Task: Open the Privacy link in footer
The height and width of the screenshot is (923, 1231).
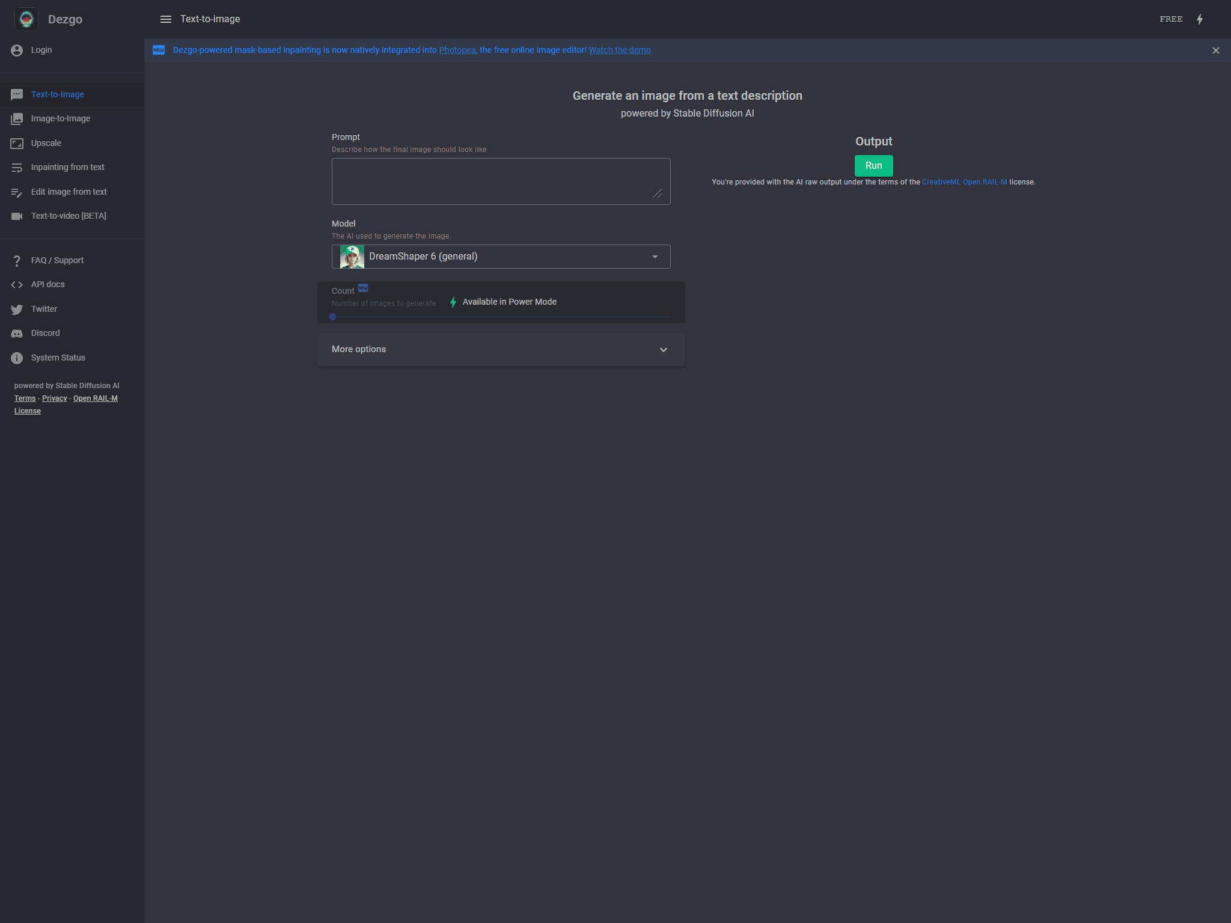Action: pos(55,398)
